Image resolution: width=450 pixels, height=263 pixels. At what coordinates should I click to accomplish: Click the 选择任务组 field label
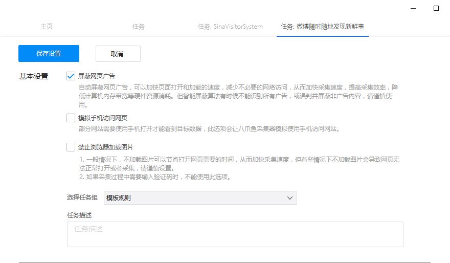pos(82,198)
